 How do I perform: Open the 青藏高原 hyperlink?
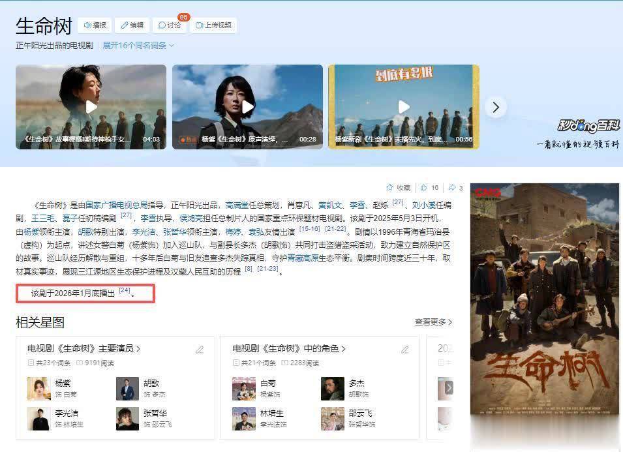pos(303,258)
